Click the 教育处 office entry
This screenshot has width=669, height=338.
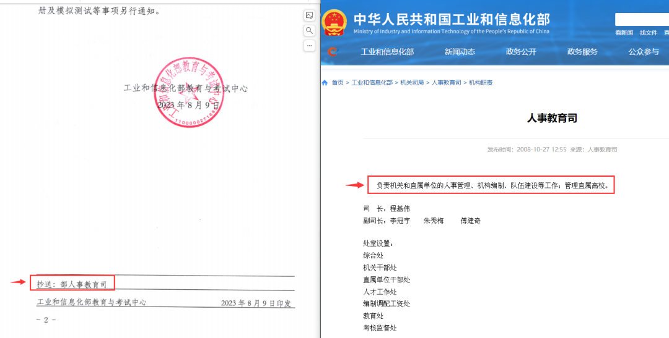[x=374, y=316]
